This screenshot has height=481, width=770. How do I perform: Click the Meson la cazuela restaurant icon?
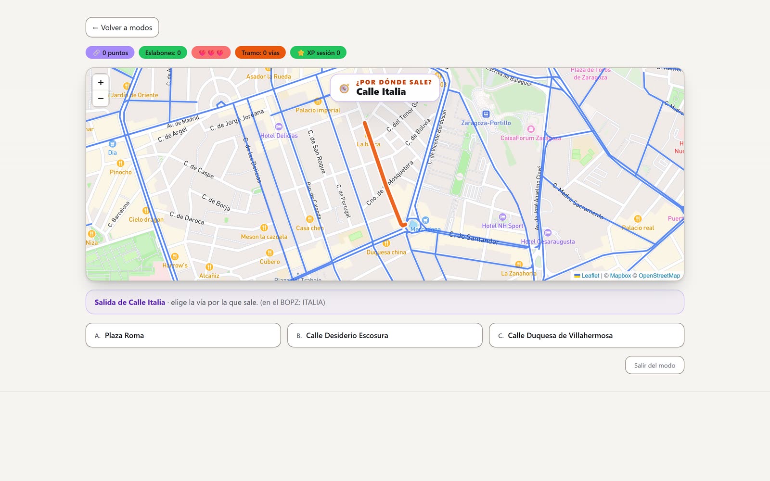pos(264,228)
